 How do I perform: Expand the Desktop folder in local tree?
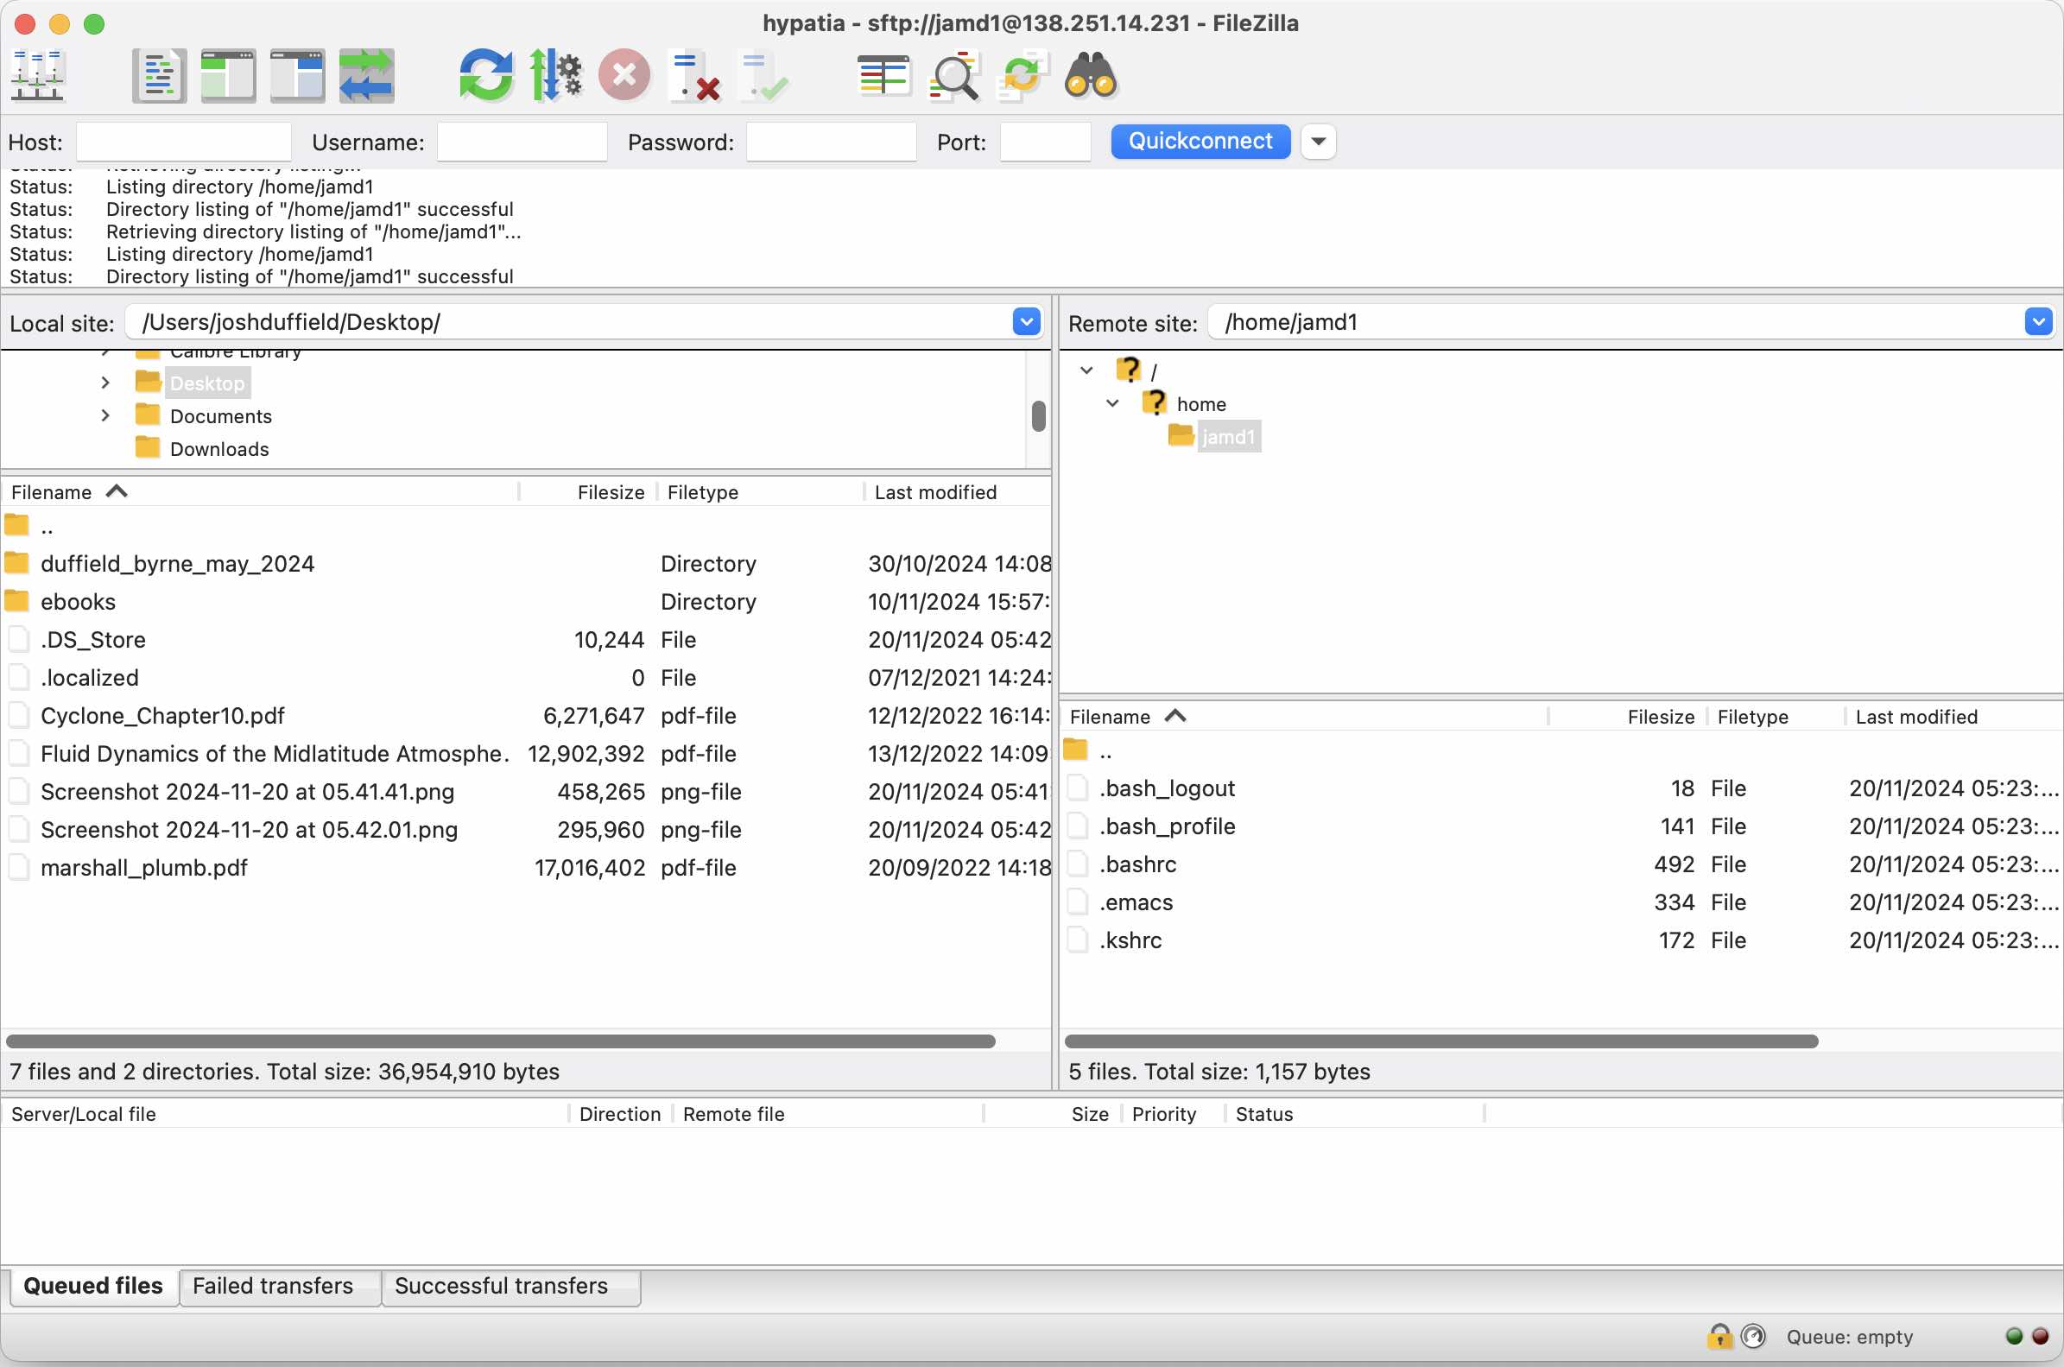coord(105,383)
